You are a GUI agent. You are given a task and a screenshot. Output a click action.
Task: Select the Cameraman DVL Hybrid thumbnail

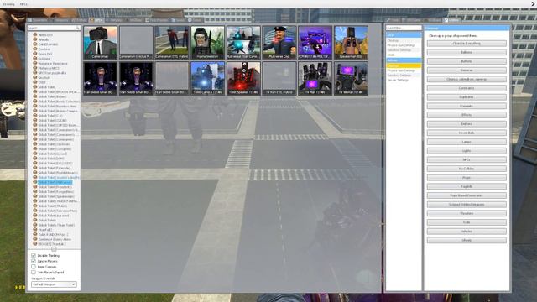[x=171, y=43]
